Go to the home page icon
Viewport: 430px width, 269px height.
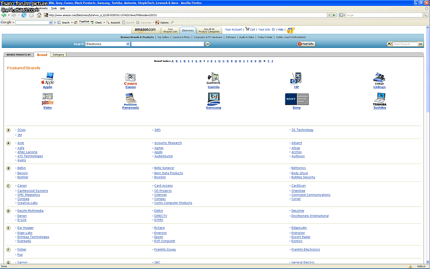39,15
